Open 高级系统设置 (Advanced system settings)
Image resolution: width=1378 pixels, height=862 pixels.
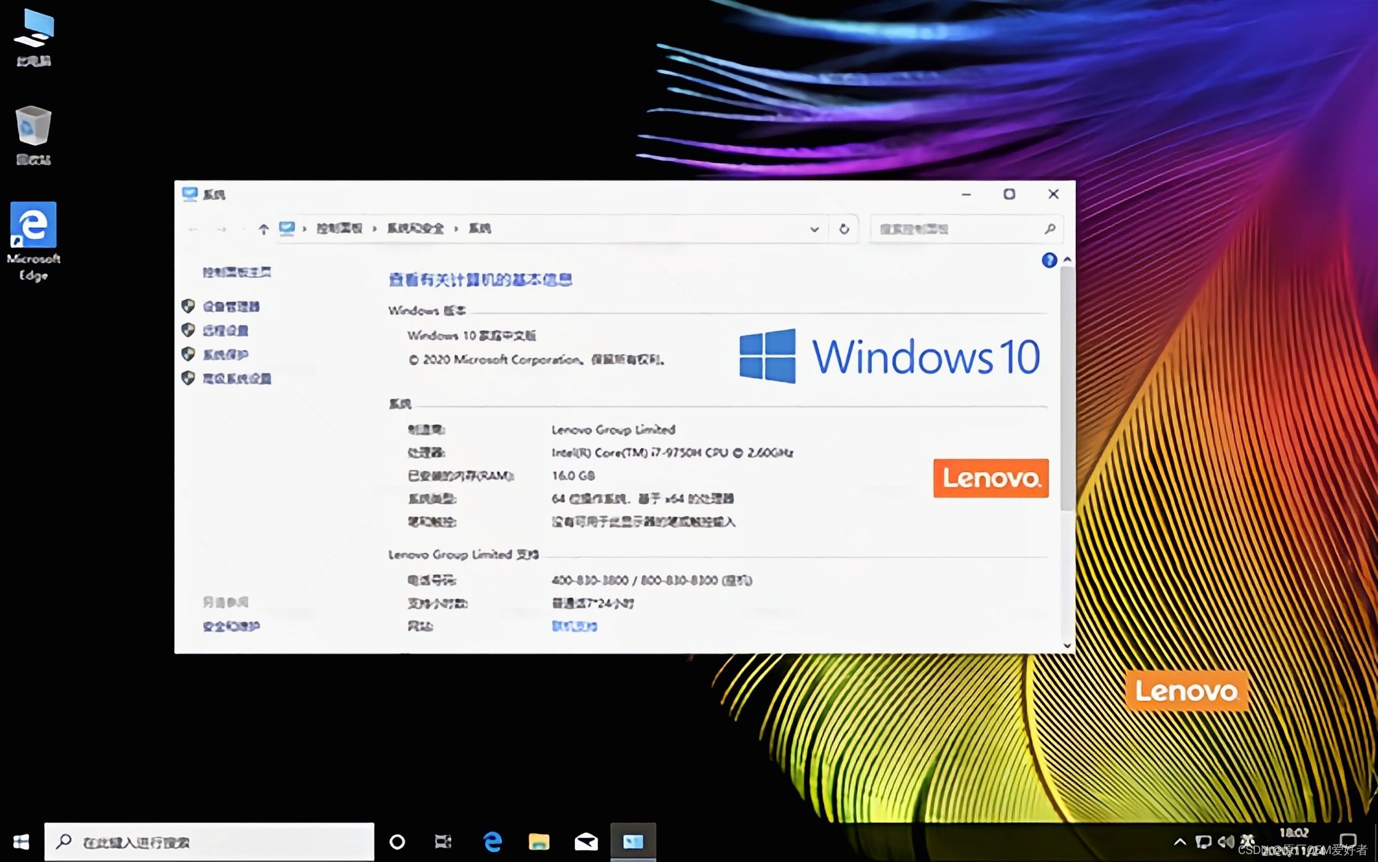(x=236, y=378)
